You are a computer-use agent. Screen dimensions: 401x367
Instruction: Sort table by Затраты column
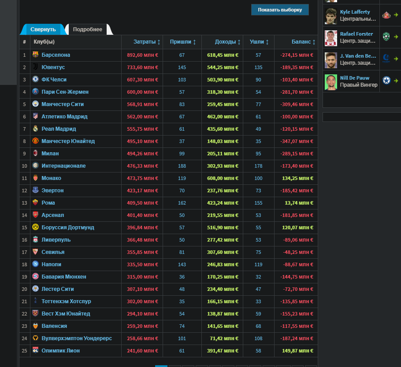tap(147, 42)
